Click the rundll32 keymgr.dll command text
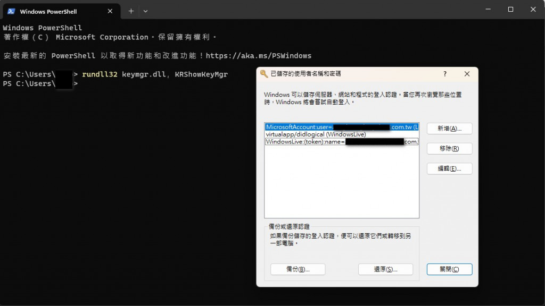The width and height of the screenshot is (545, 306). click(x=155, y=74)
